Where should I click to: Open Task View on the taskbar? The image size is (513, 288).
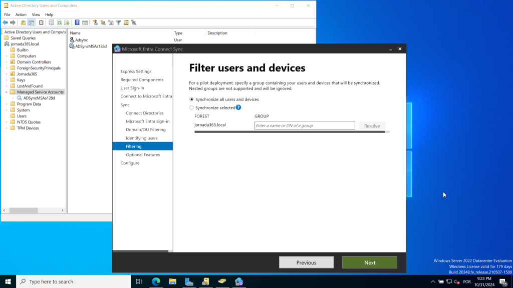pos(139,281)
